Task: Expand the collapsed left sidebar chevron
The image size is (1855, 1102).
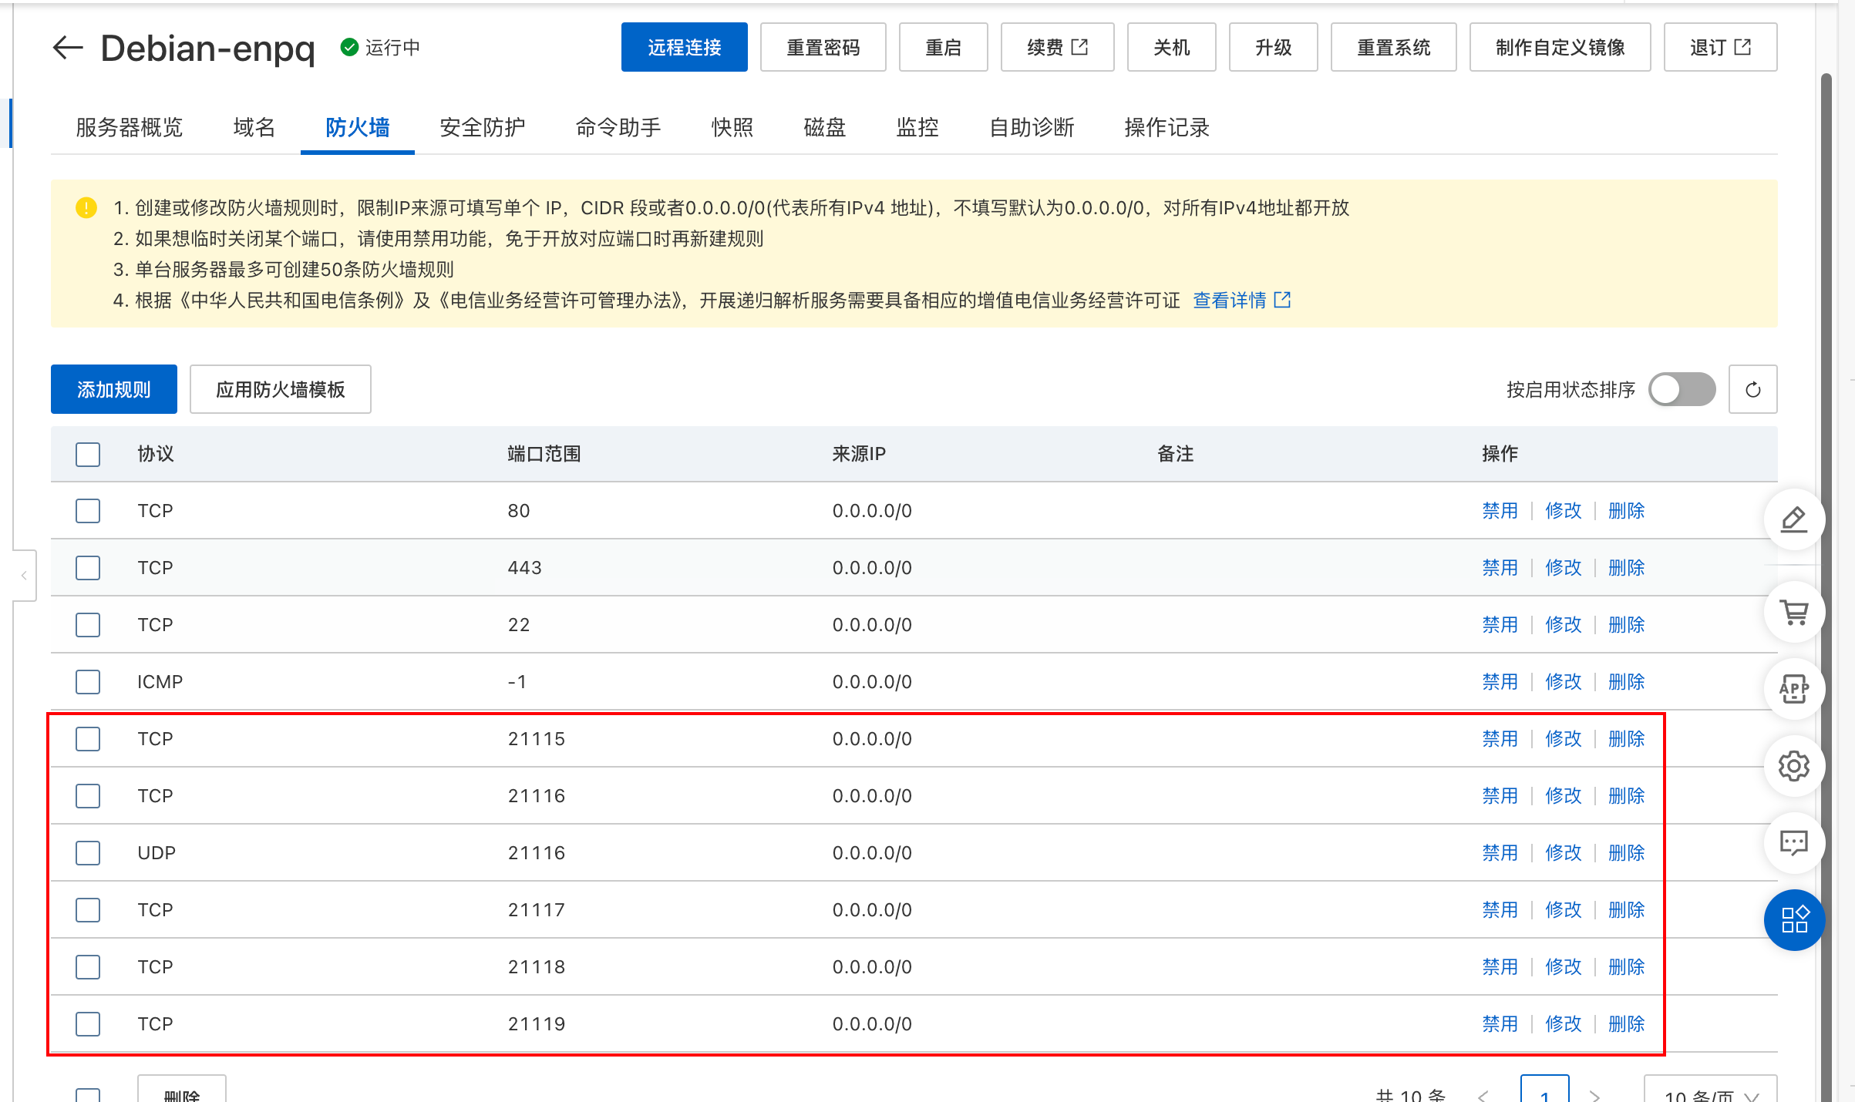Action: [x=24, y=576]
